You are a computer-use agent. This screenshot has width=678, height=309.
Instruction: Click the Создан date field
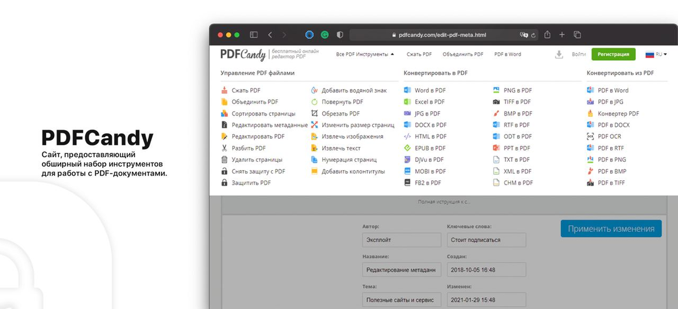pyautogui.click(x=486, y=270)
